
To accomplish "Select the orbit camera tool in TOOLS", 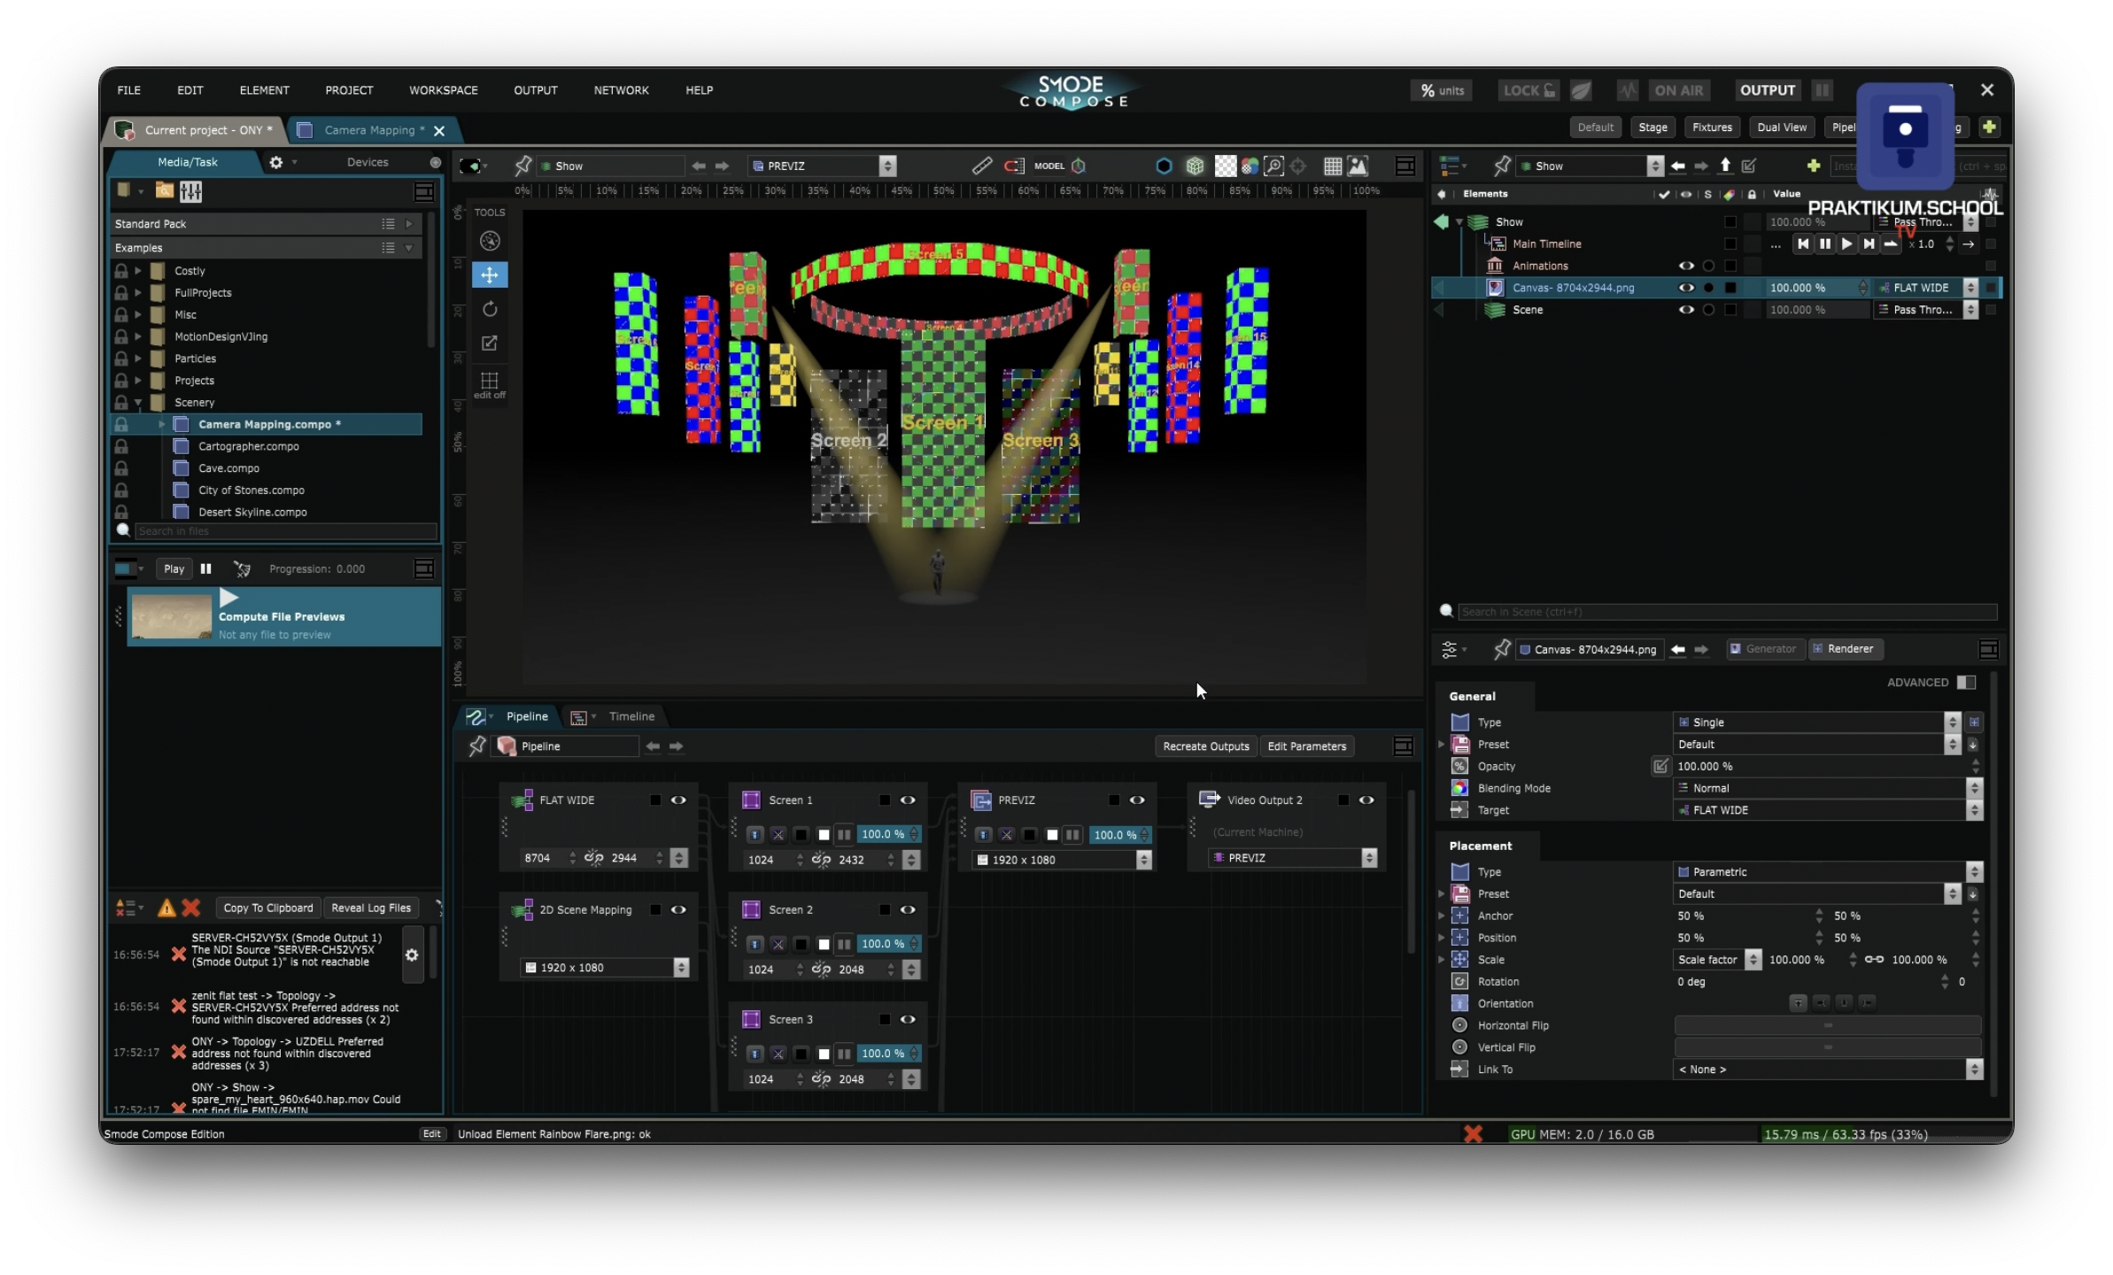I will (489, 241).
